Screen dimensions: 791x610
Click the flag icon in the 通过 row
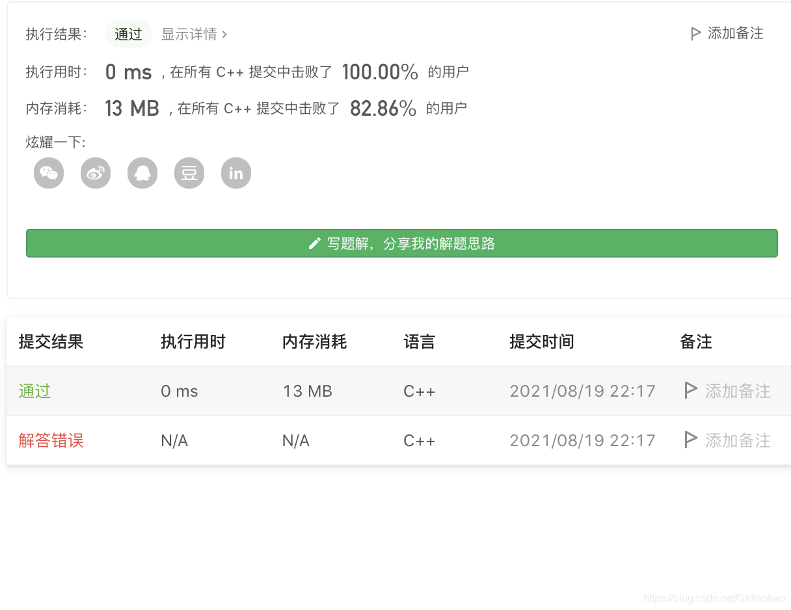(x=690, y=391)
